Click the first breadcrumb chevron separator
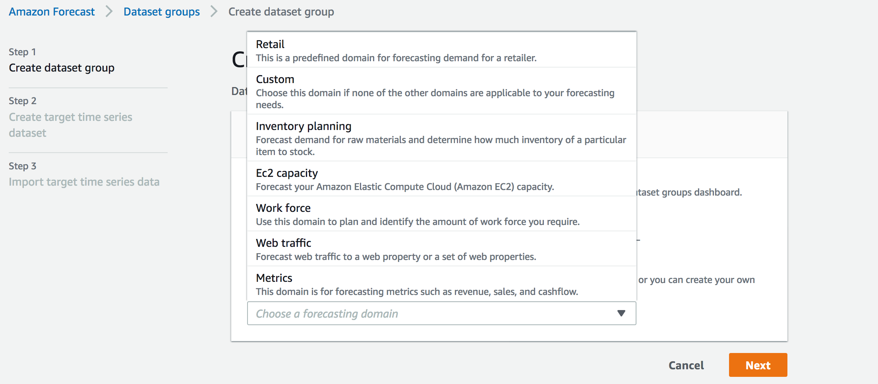This screenshot has width=878, height=384. tap(109, 12)
